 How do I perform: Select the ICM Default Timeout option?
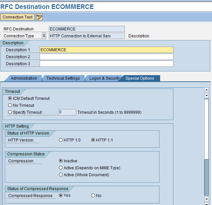point(10,99)
